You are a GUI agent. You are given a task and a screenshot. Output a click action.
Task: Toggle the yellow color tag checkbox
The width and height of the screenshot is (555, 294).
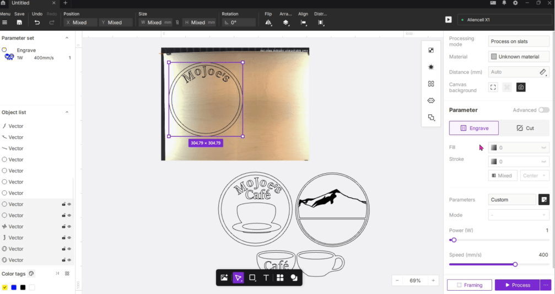pyautogui.click(x=5, y=287)
